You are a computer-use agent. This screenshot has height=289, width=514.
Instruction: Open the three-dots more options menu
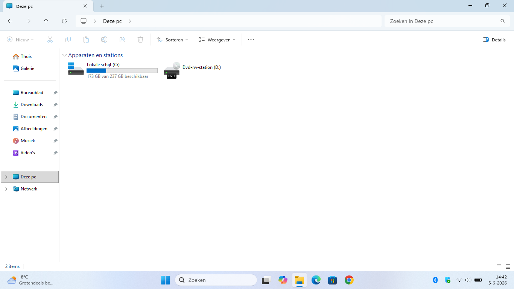coord(251,40)
